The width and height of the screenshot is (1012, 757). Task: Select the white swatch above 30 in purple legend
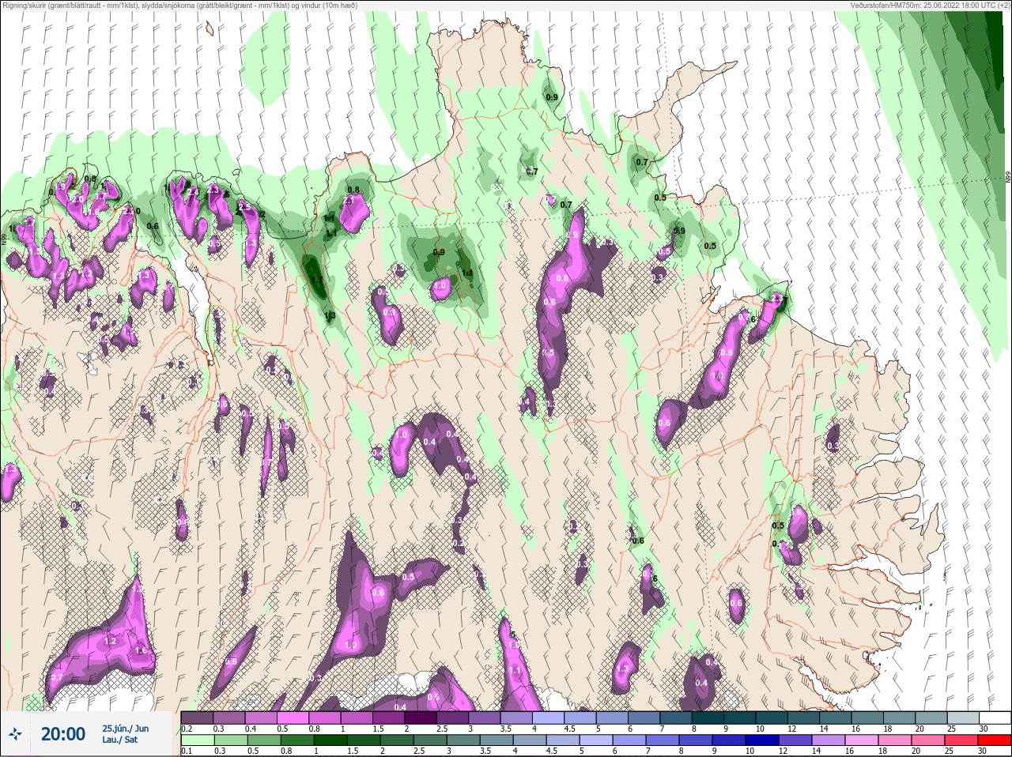pyautogui.click(x=996, y=717)
